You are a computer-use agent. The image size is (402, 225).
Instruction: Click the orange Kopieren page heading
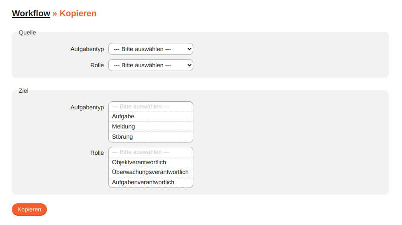[x=78, y=13]
